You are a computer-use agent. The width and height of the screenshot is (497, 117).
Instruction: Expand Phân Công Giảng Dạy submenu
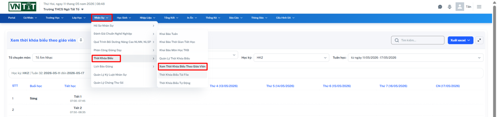pos(124,50)
